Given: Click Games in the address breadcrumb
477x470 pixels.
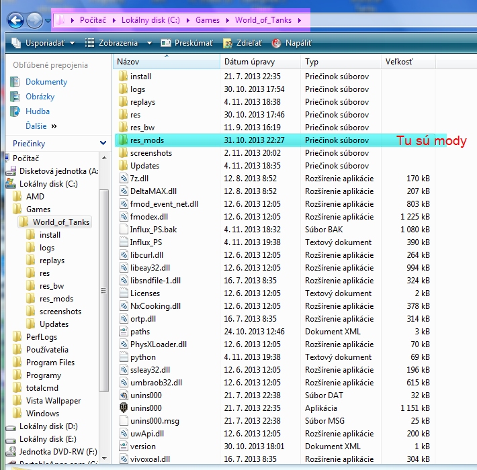Looking at the screenshot, I should [x=208, y=20].
